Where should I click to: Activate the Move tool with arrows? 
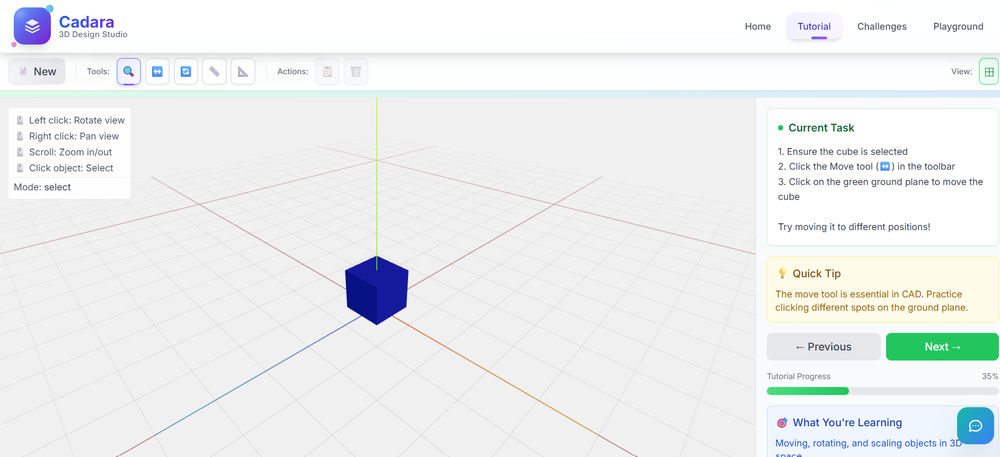pos(157,72)
